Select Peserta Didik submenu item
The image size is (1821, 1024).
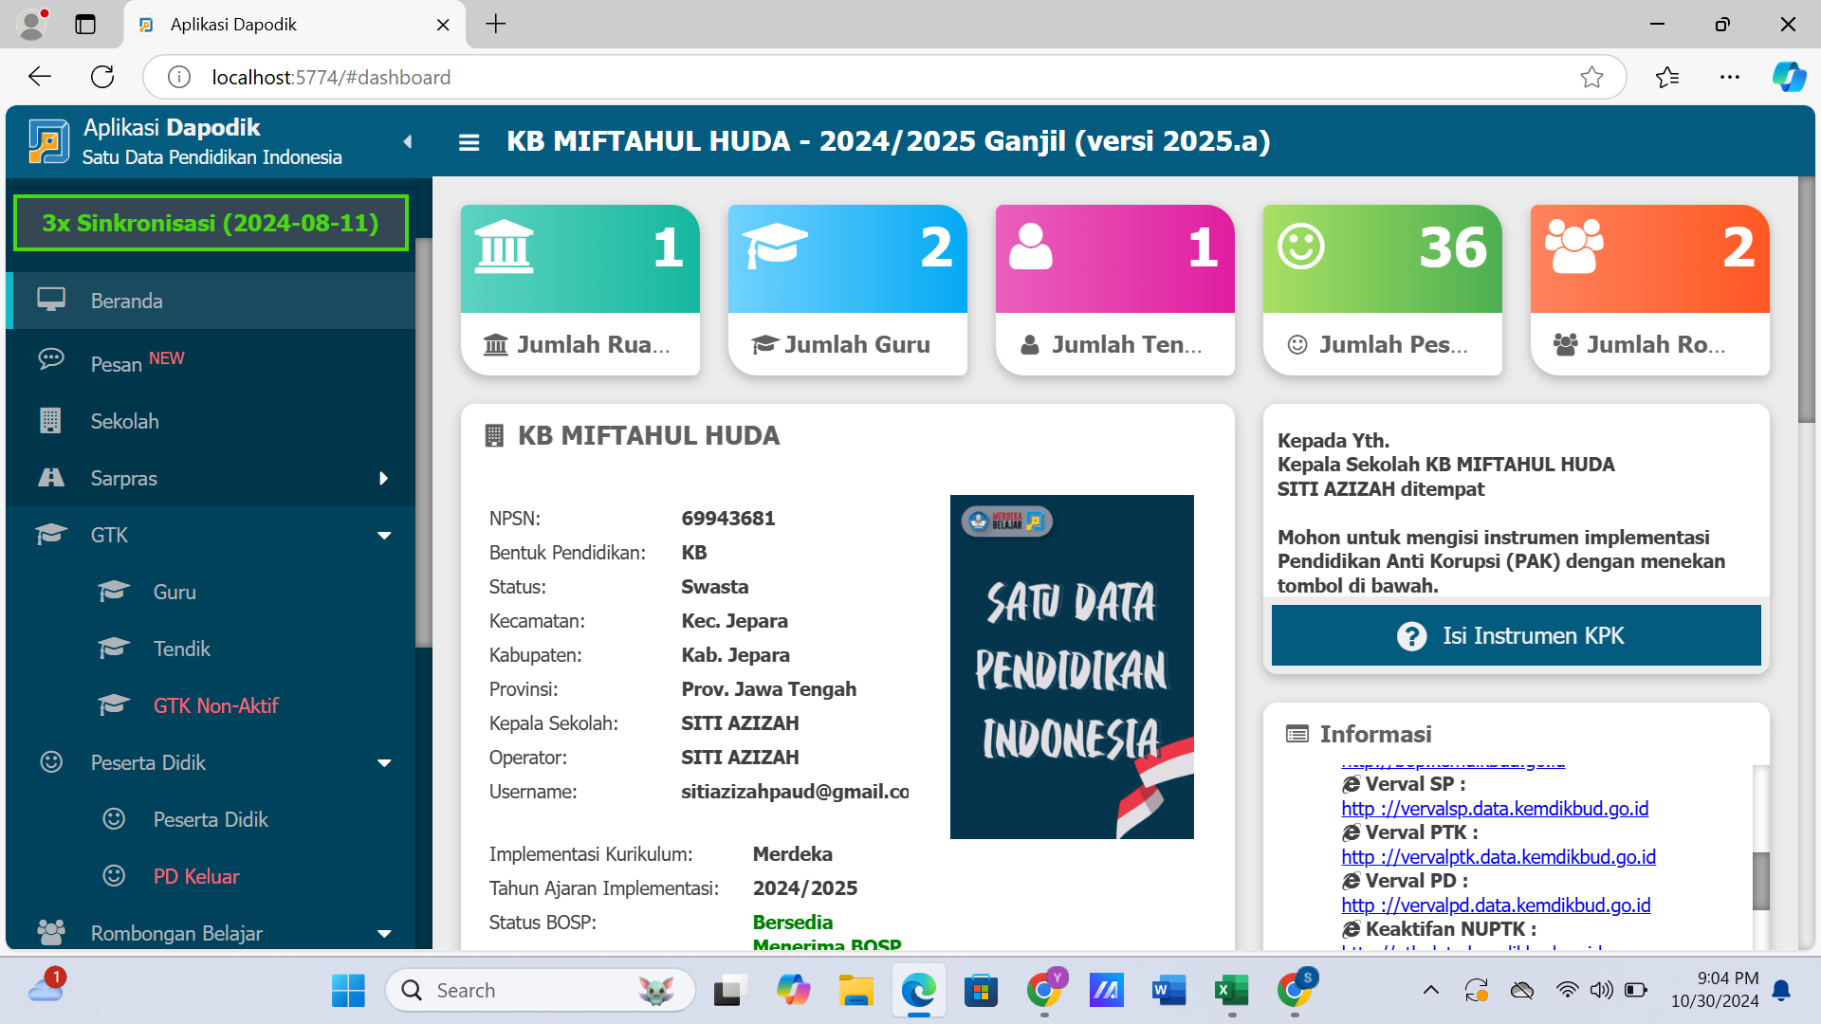(x=211, y=819)
